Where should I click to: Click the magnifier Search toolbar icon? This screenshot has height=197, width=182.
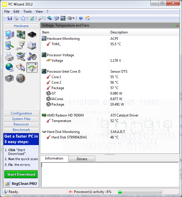click(x=41, y=18)
